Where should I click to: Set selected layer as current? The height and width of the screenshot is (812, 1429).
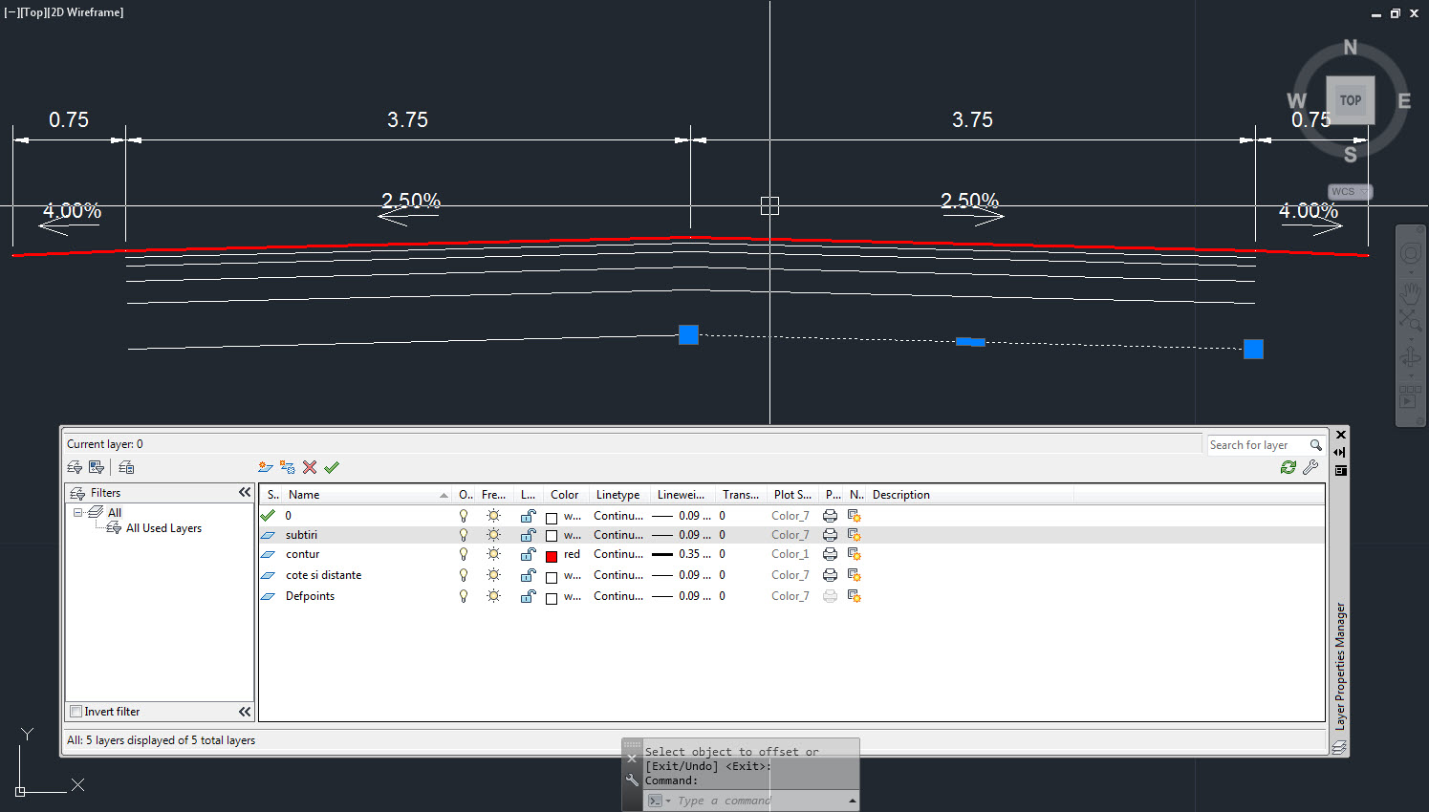click(x=332, y=467)
